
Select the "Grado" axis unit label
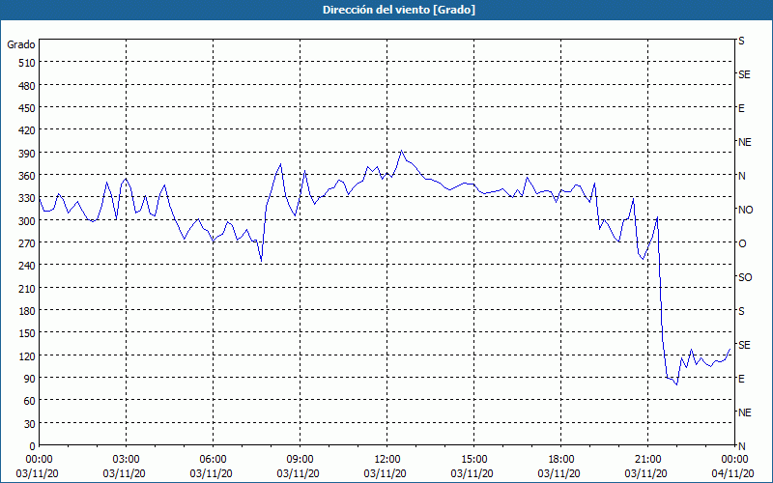21,44
